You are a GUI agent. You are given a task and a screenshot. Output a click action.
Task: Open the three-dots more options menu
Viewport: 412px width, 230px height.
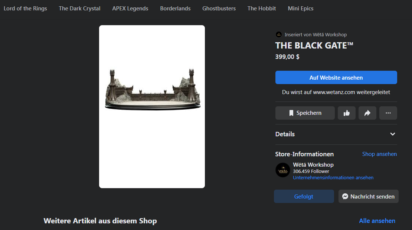[x=388, y=113]
